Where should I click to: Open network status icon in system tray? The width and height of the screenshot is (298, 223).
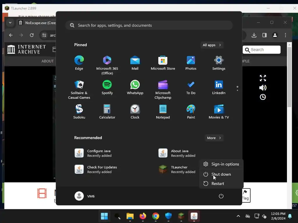pyautogui.click(x=257, y=216)
